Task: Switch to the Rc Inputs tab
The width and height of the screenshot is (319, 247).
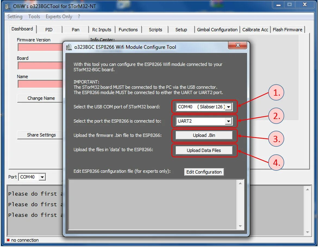Action: coord(102,30)
